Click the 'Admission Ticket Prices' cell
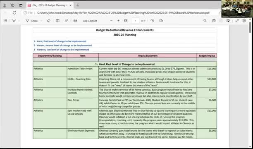This screenshot has width=253, height=149. click(x=83, y=72)
